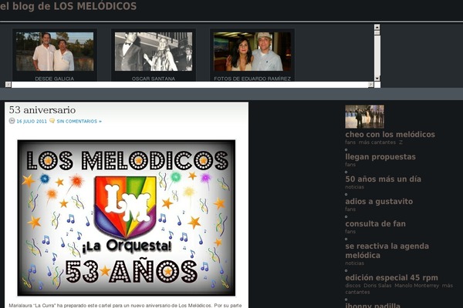Click the 'noticias' tag under '50 años más un día'

coord(355,187)
